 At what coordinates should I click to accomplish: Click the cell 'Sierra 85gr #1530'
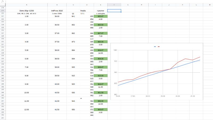pyautogui.click(x=26, y=11)
